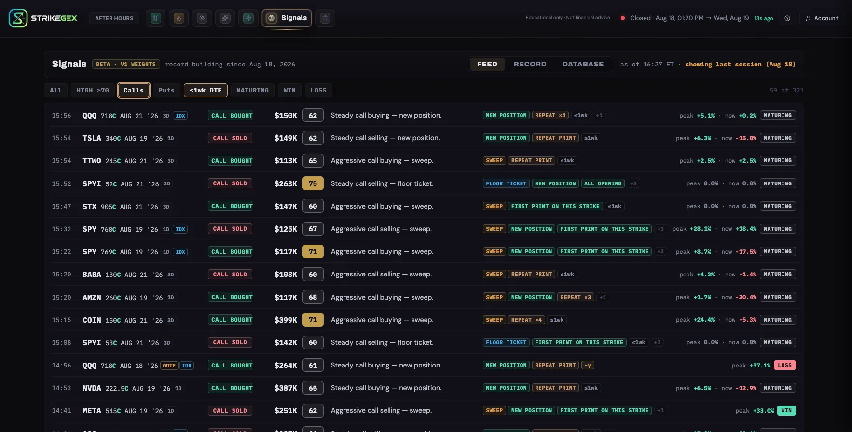This screenshot has width=852, height=432.
Task: Toggle the HIGH ≥70 filter
Action: pos(93,90)
